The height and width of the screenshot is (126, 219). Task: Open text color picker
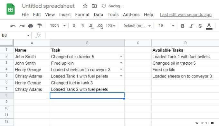(209, 26)
